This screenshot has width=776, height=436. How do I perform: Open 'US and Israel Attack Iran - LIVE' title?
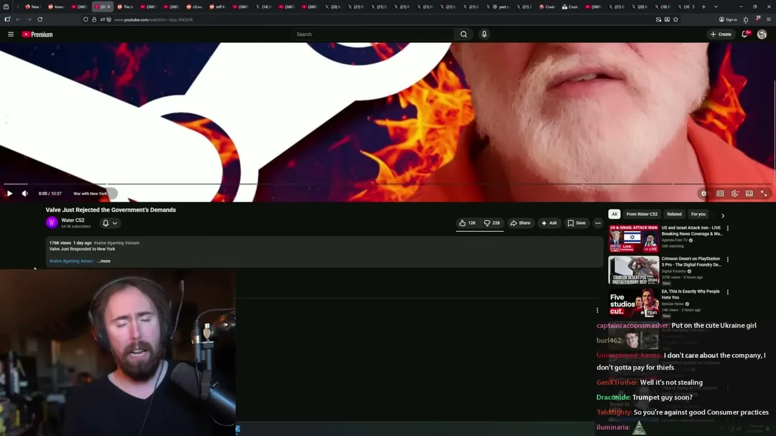[692, 231]
